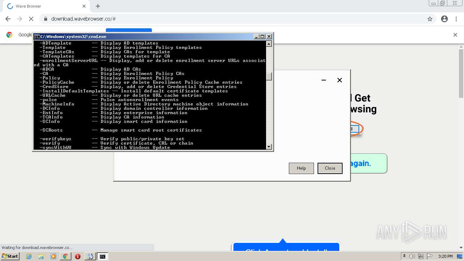Click the '-pulse' line in cmd

point(109,100)
